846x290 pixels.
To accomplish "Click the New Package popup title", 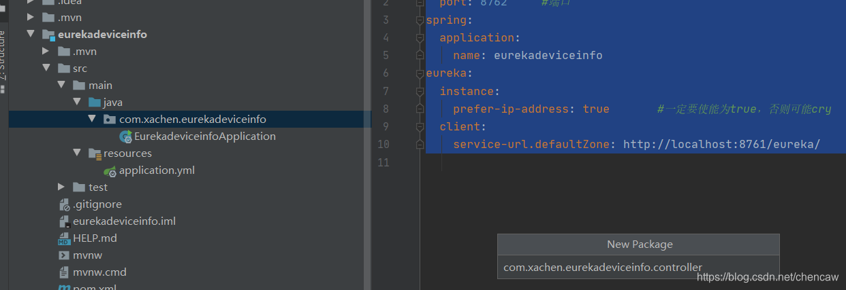I will pyautogui.click(x=640, y=244).
